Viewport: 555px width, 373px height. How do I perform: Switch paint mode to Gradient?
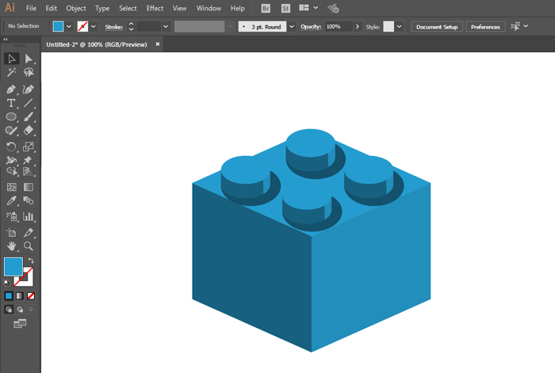tap(20, 295)
